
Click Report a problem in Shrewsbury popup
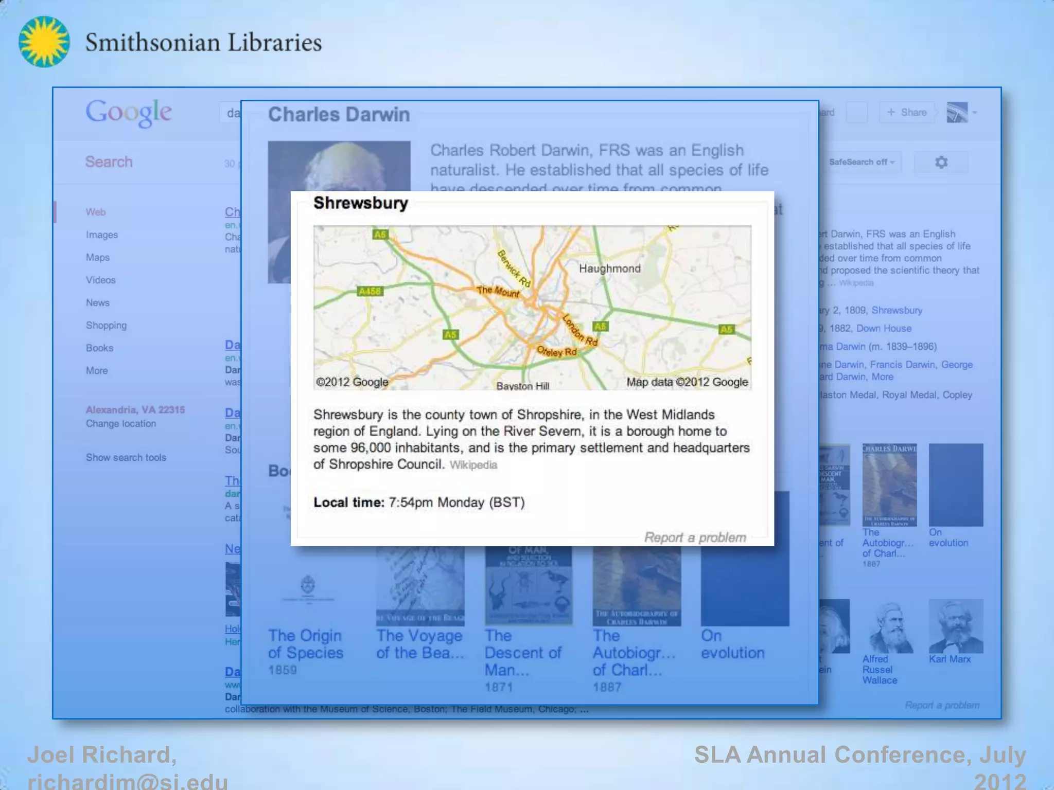pos(695,537)
